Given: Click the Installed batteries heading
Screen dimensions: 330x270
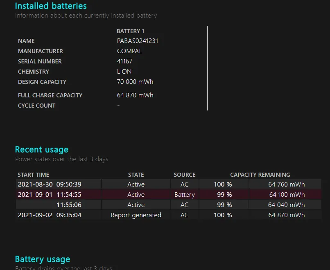Looking at the screenshot, I should 51,6.
